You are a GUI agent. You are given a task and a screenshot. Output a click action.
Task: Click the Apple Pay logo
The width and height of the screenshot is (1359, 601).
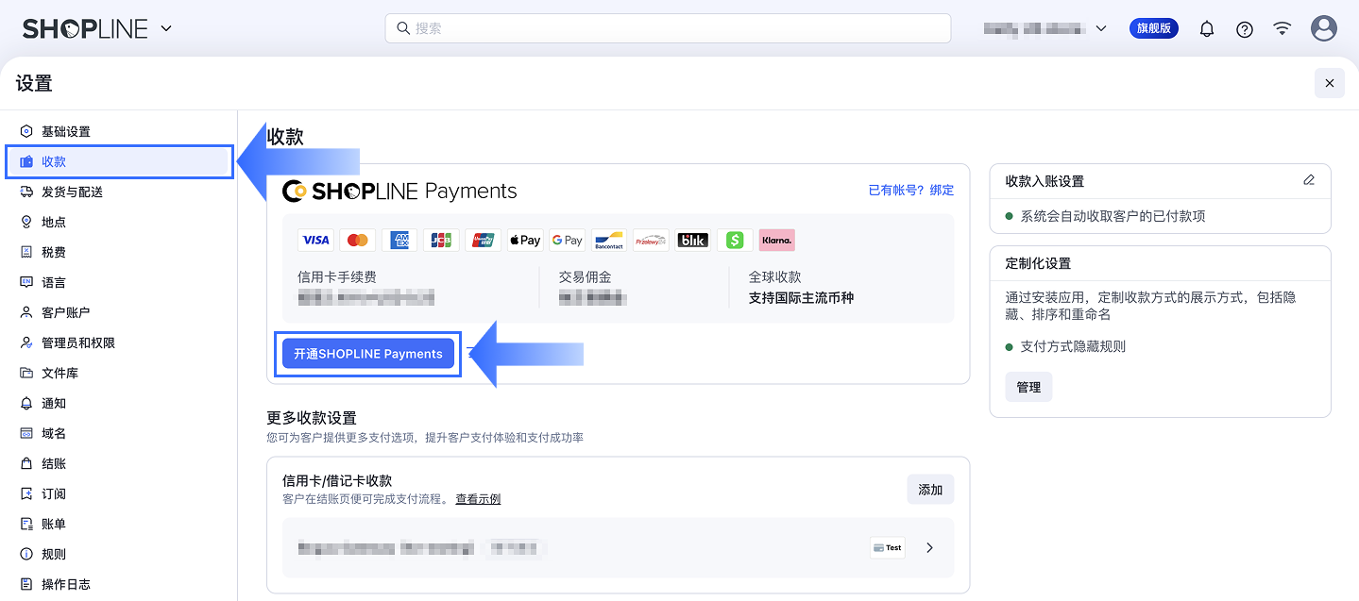click(x=525, y=240)
